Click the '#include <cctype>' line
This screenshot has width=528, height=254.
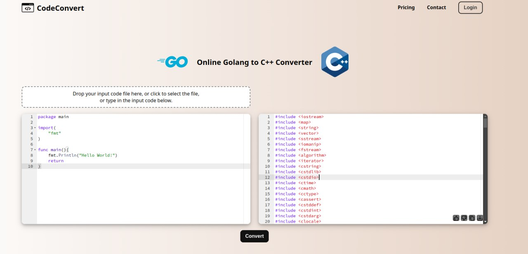tap(297, 194)
